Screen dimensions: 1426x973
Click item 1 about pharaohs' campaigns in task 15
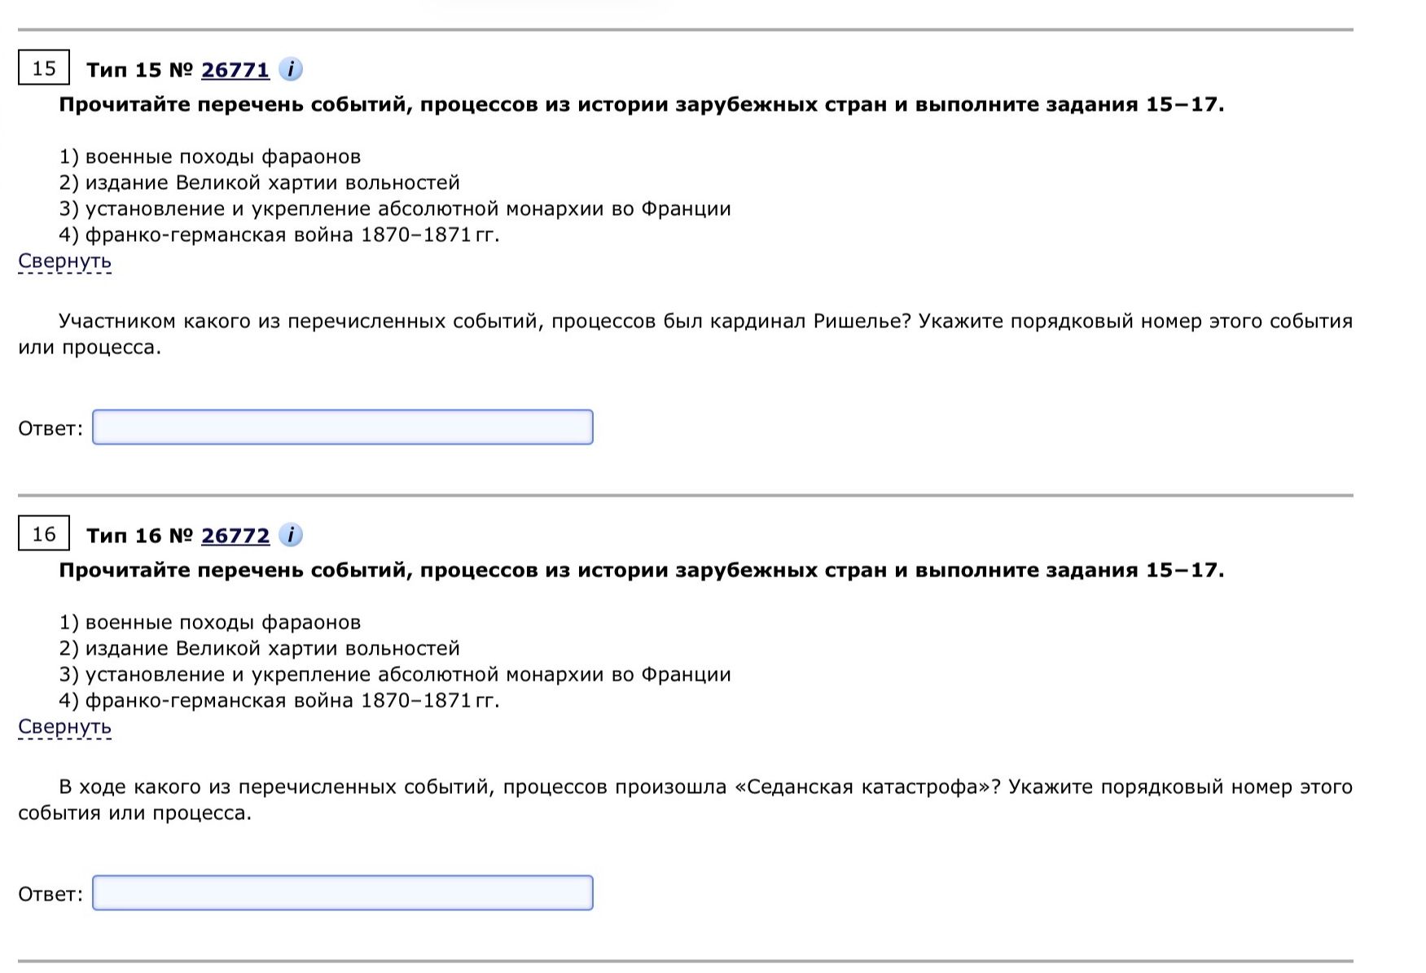tap(210, 157)
